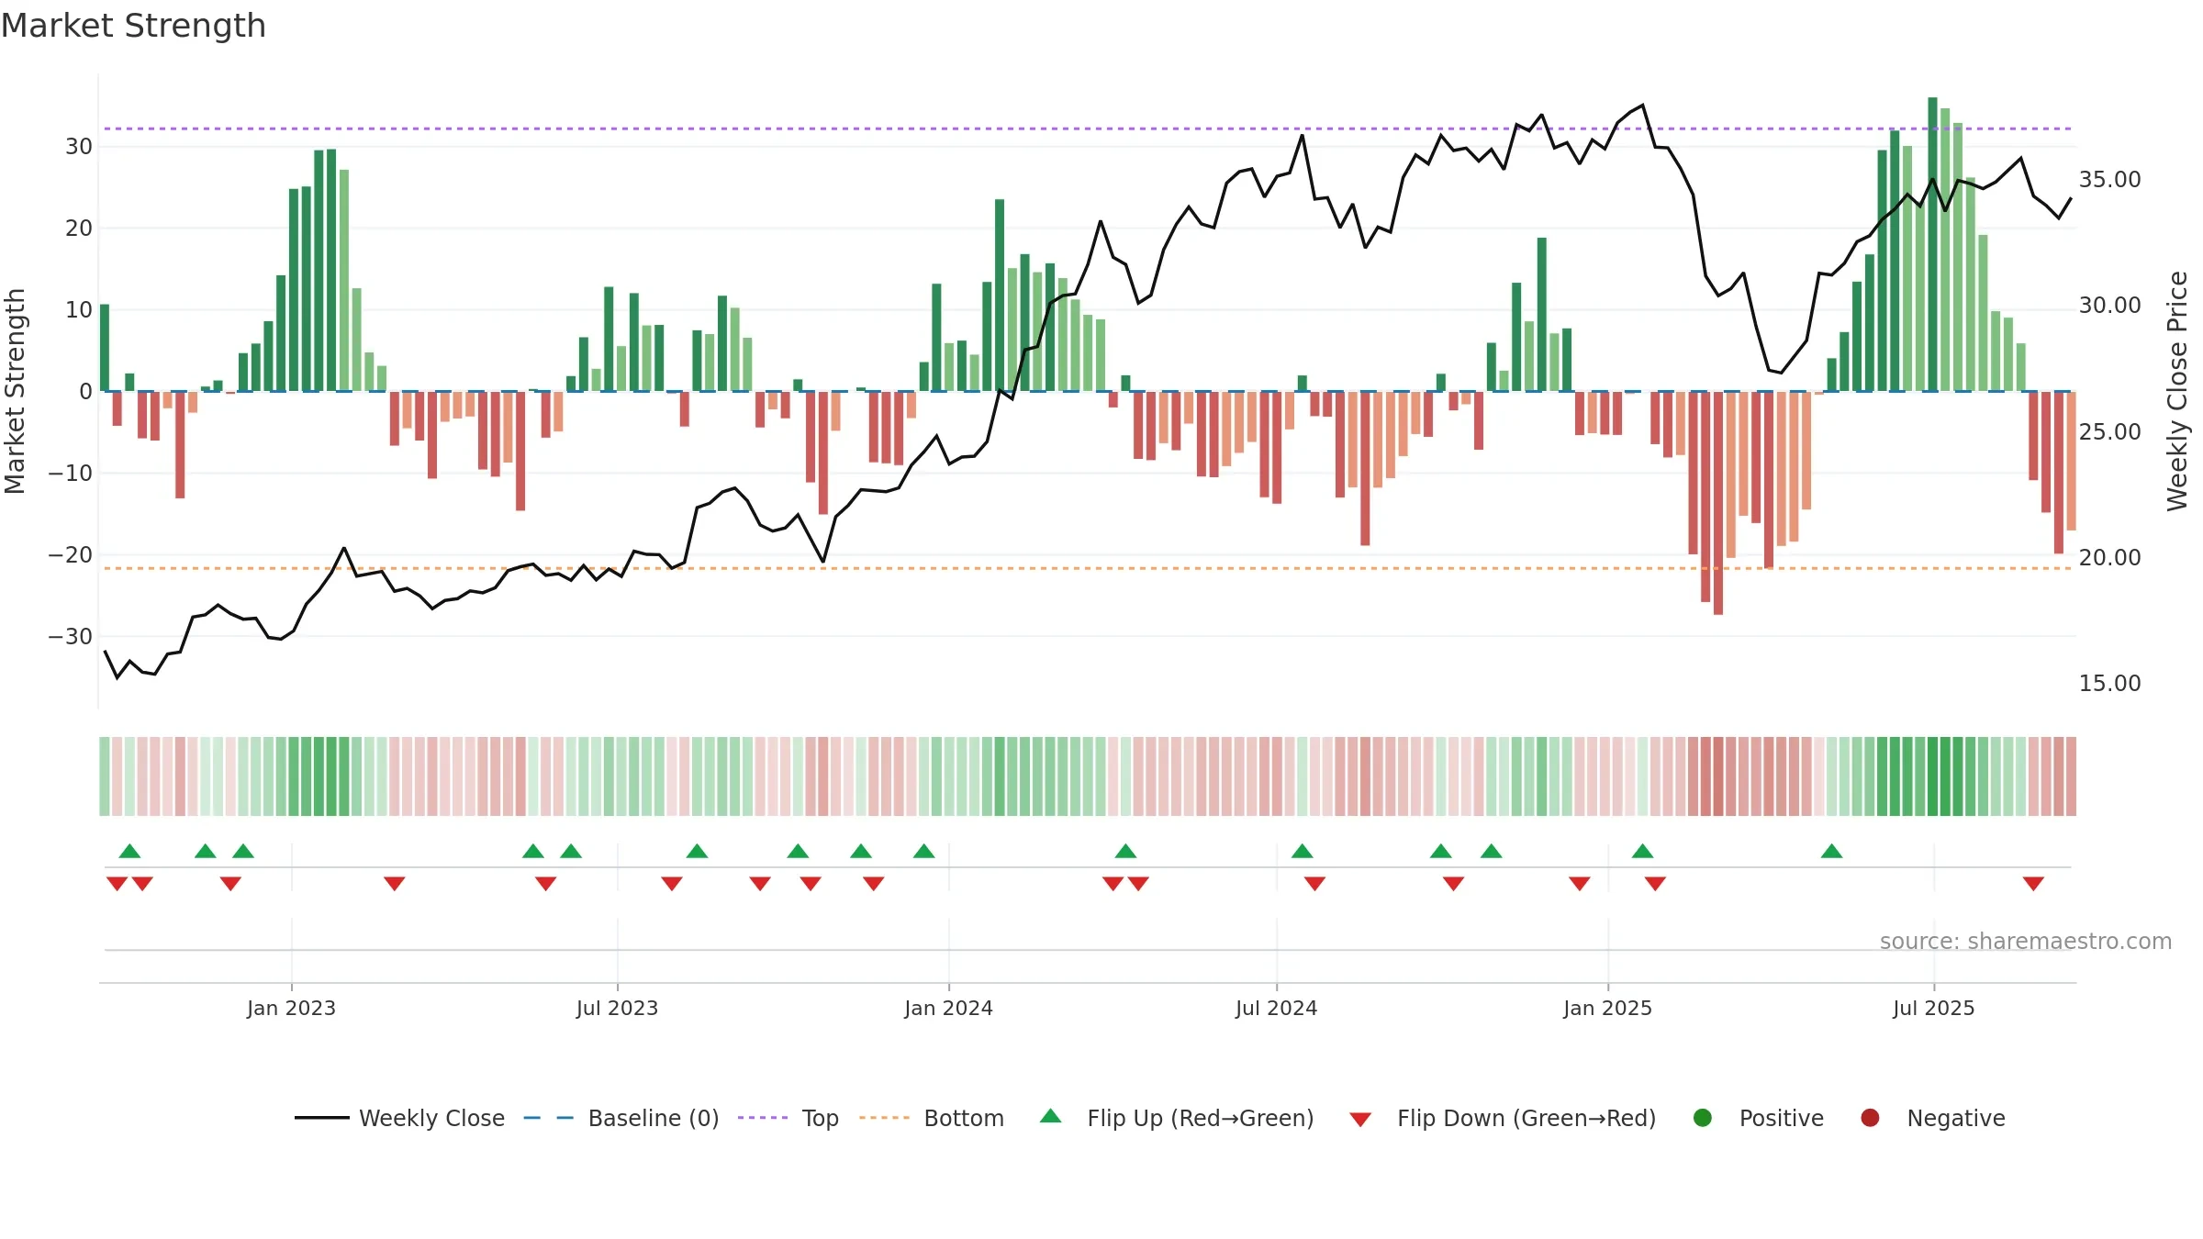Click the 25.00 price axis value
The width and height of the screenshot is (2203, 1239).
click(x=2109, y=432)
